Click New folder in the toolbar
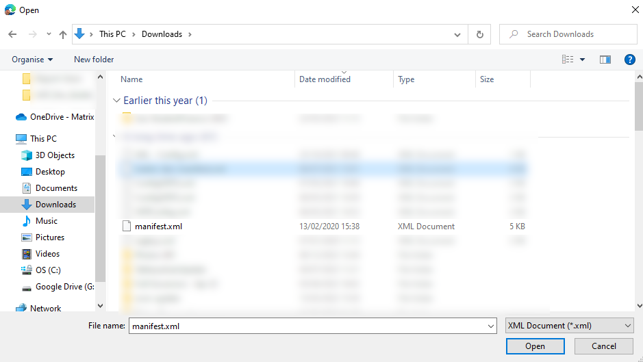The image size is (643, 362). (x=94, y=60)
